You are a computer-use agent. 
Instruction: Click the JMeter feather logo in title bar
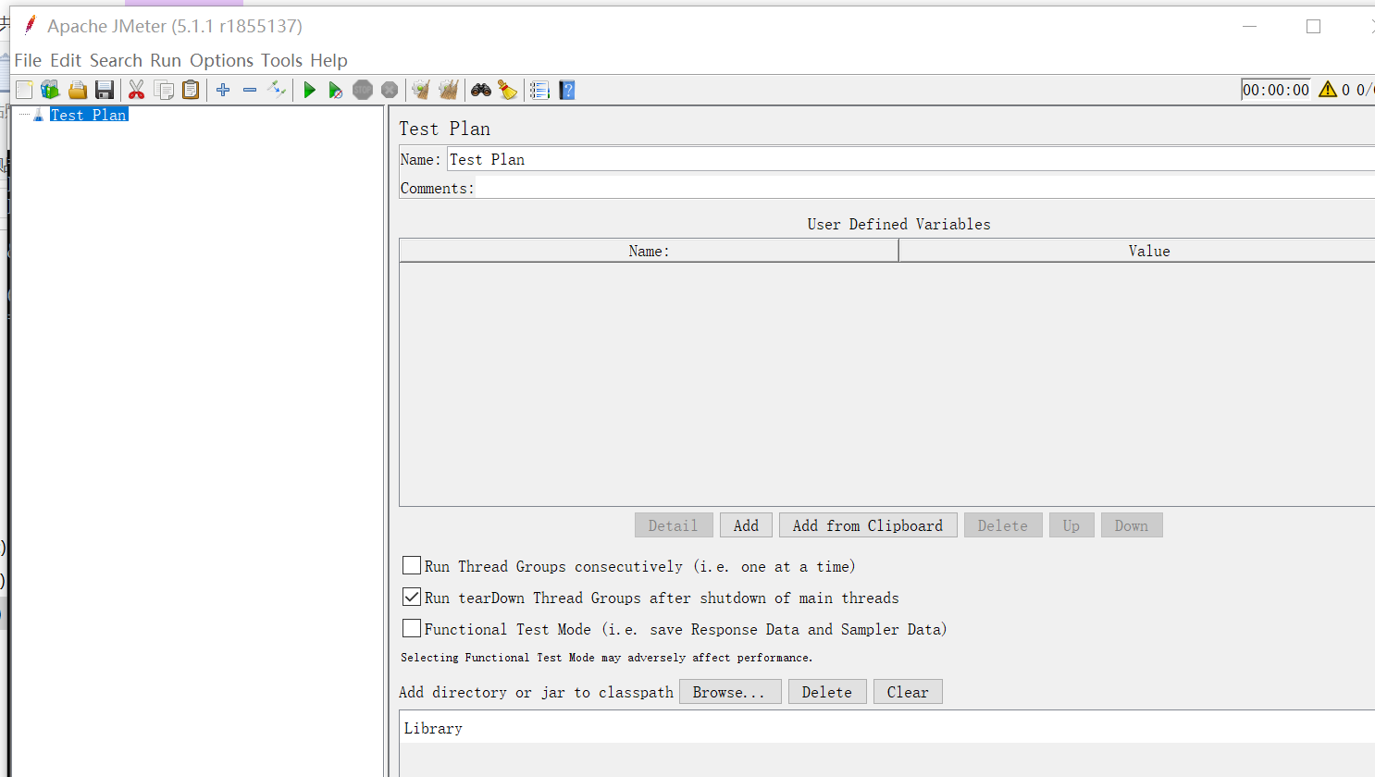(x=30, y=25)
